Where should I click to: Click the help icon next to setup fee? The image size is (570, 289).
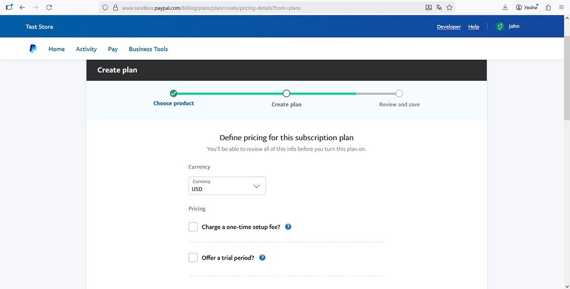[288, 227]
